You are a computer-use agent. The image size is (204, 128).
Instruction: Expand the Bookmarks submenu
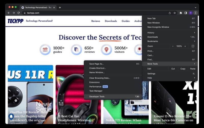coord(170,41)
